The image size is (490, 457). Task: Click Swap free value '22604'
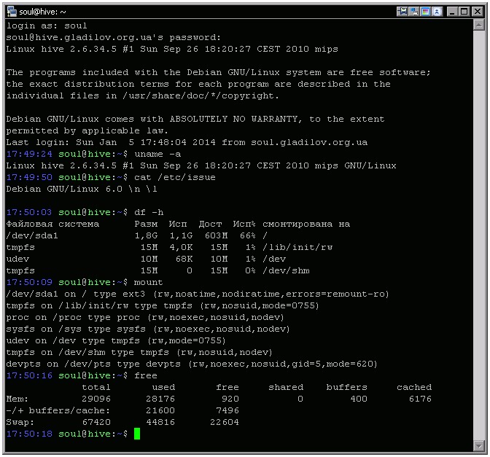tap(225, 422)
